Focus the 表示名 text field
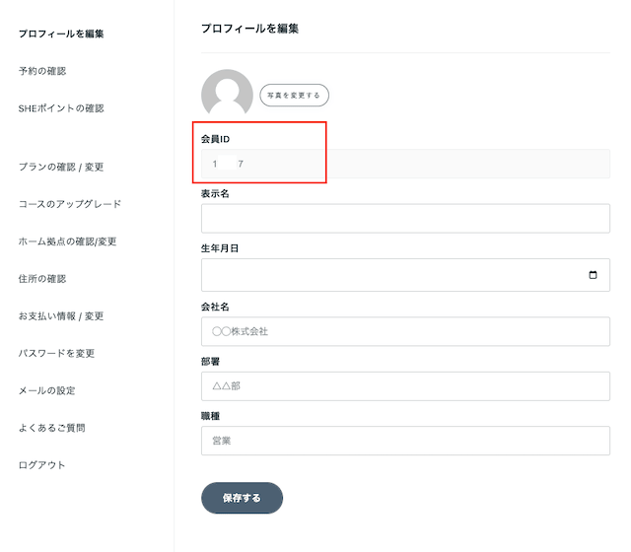 (405, 219)
